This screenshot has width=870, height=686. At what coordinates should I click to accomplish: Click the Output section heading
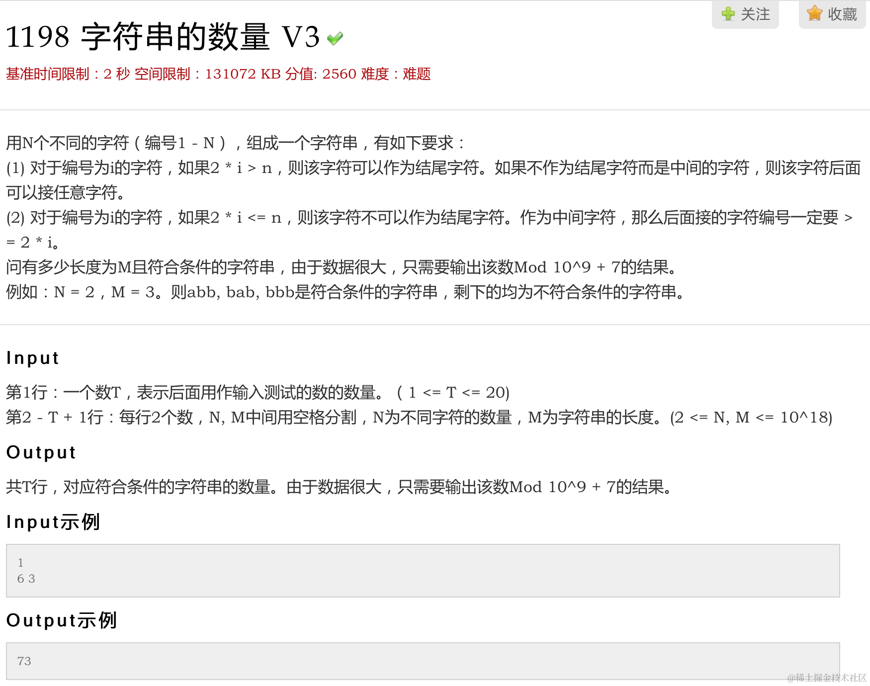(41, 452)
